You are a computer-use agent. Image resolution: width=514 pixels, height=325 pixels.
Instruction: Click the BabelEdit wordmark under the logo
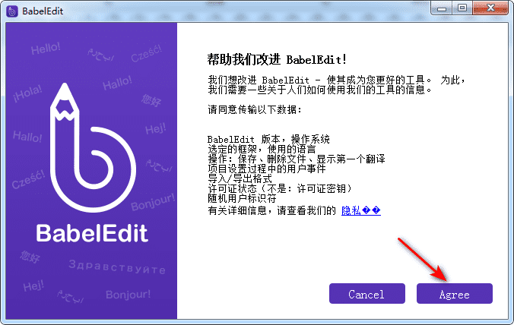[x=92, y=233]
